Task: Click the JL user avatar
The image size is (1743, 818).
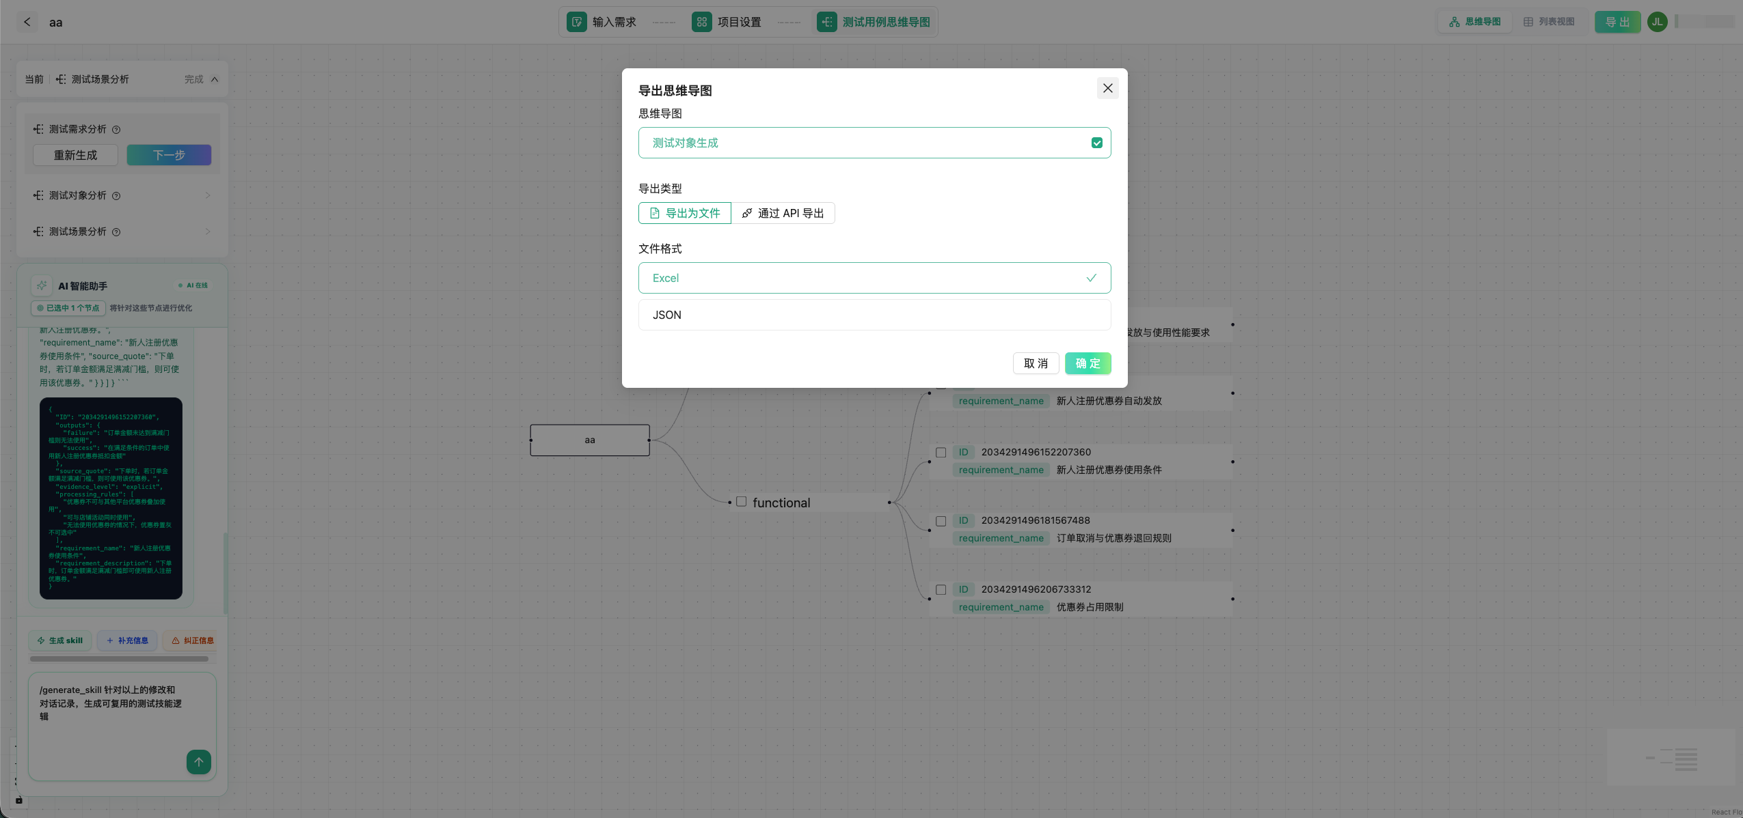Action: point(1657,22)
